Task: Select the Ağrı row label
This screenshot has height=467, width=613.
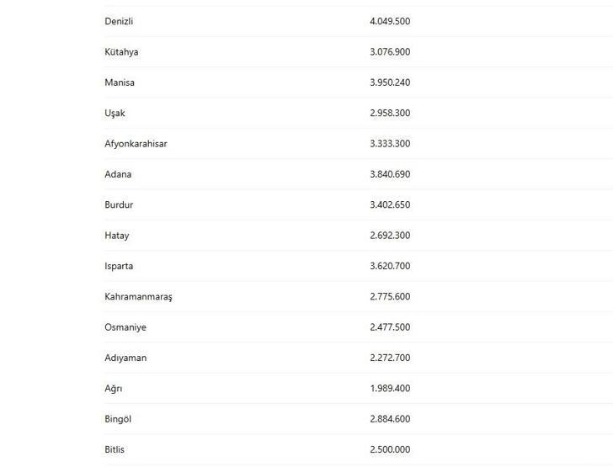Action: pyautogui.click(x=114, y=389)
